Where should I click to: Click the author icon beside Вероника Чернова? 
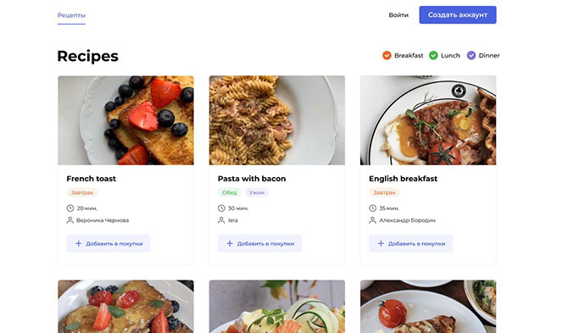[70, 220]
